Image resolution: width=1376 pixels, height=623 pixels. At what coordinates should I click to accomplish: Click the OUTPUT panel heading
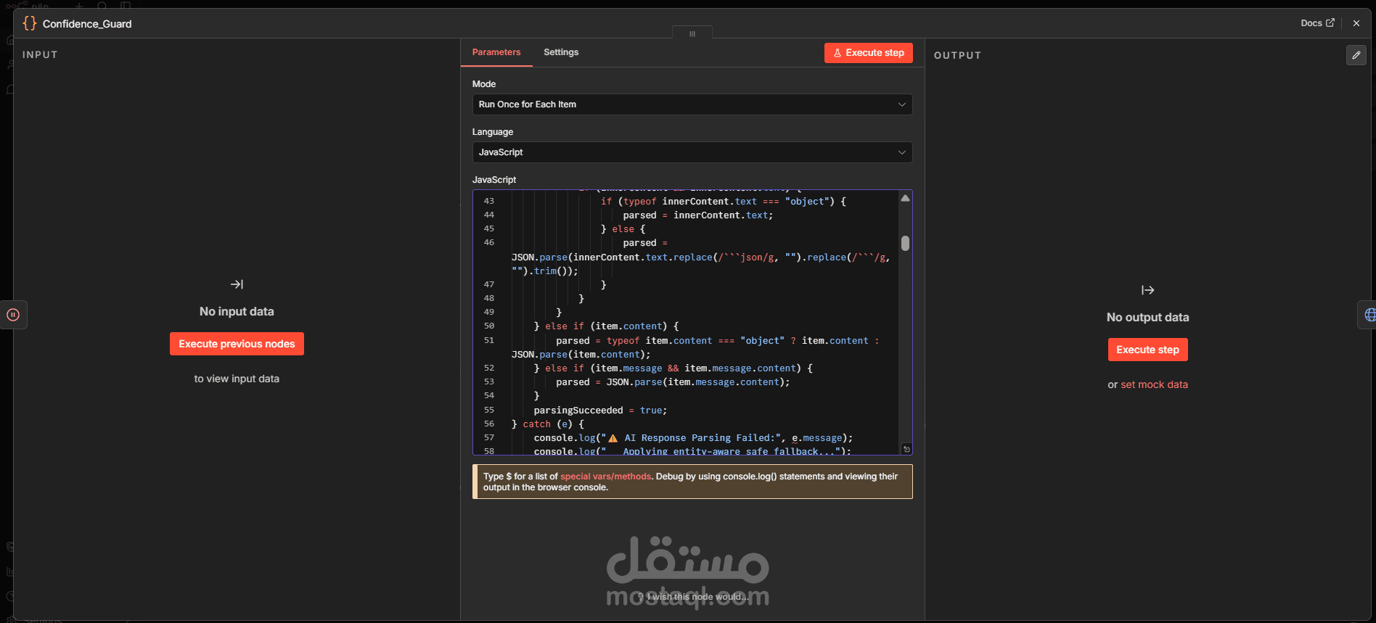click(957, 55)
